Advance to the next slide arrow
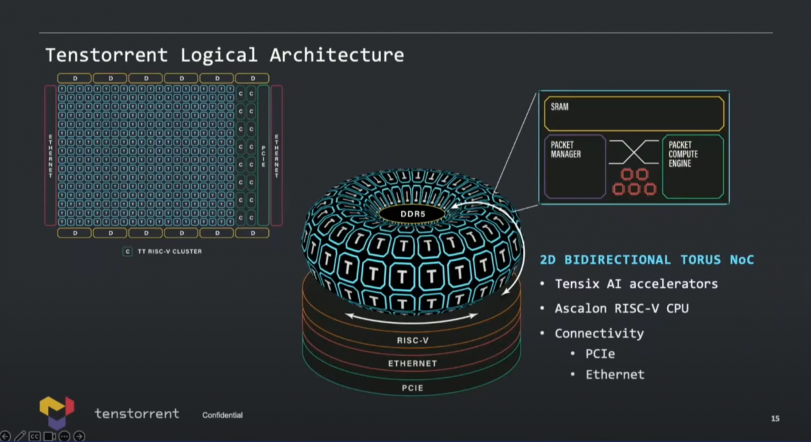811x442 pixels. coord(79,437)
